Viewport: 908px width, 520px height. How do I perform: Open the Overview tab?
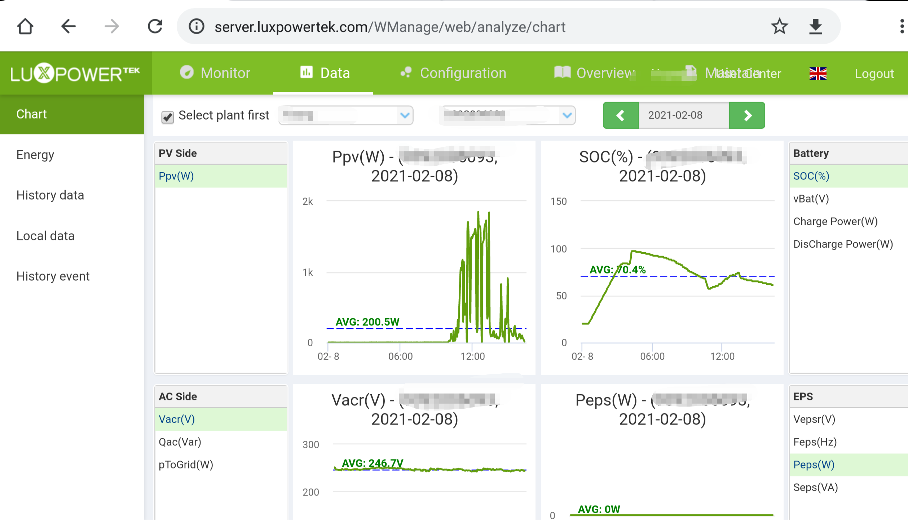[595, 73]
